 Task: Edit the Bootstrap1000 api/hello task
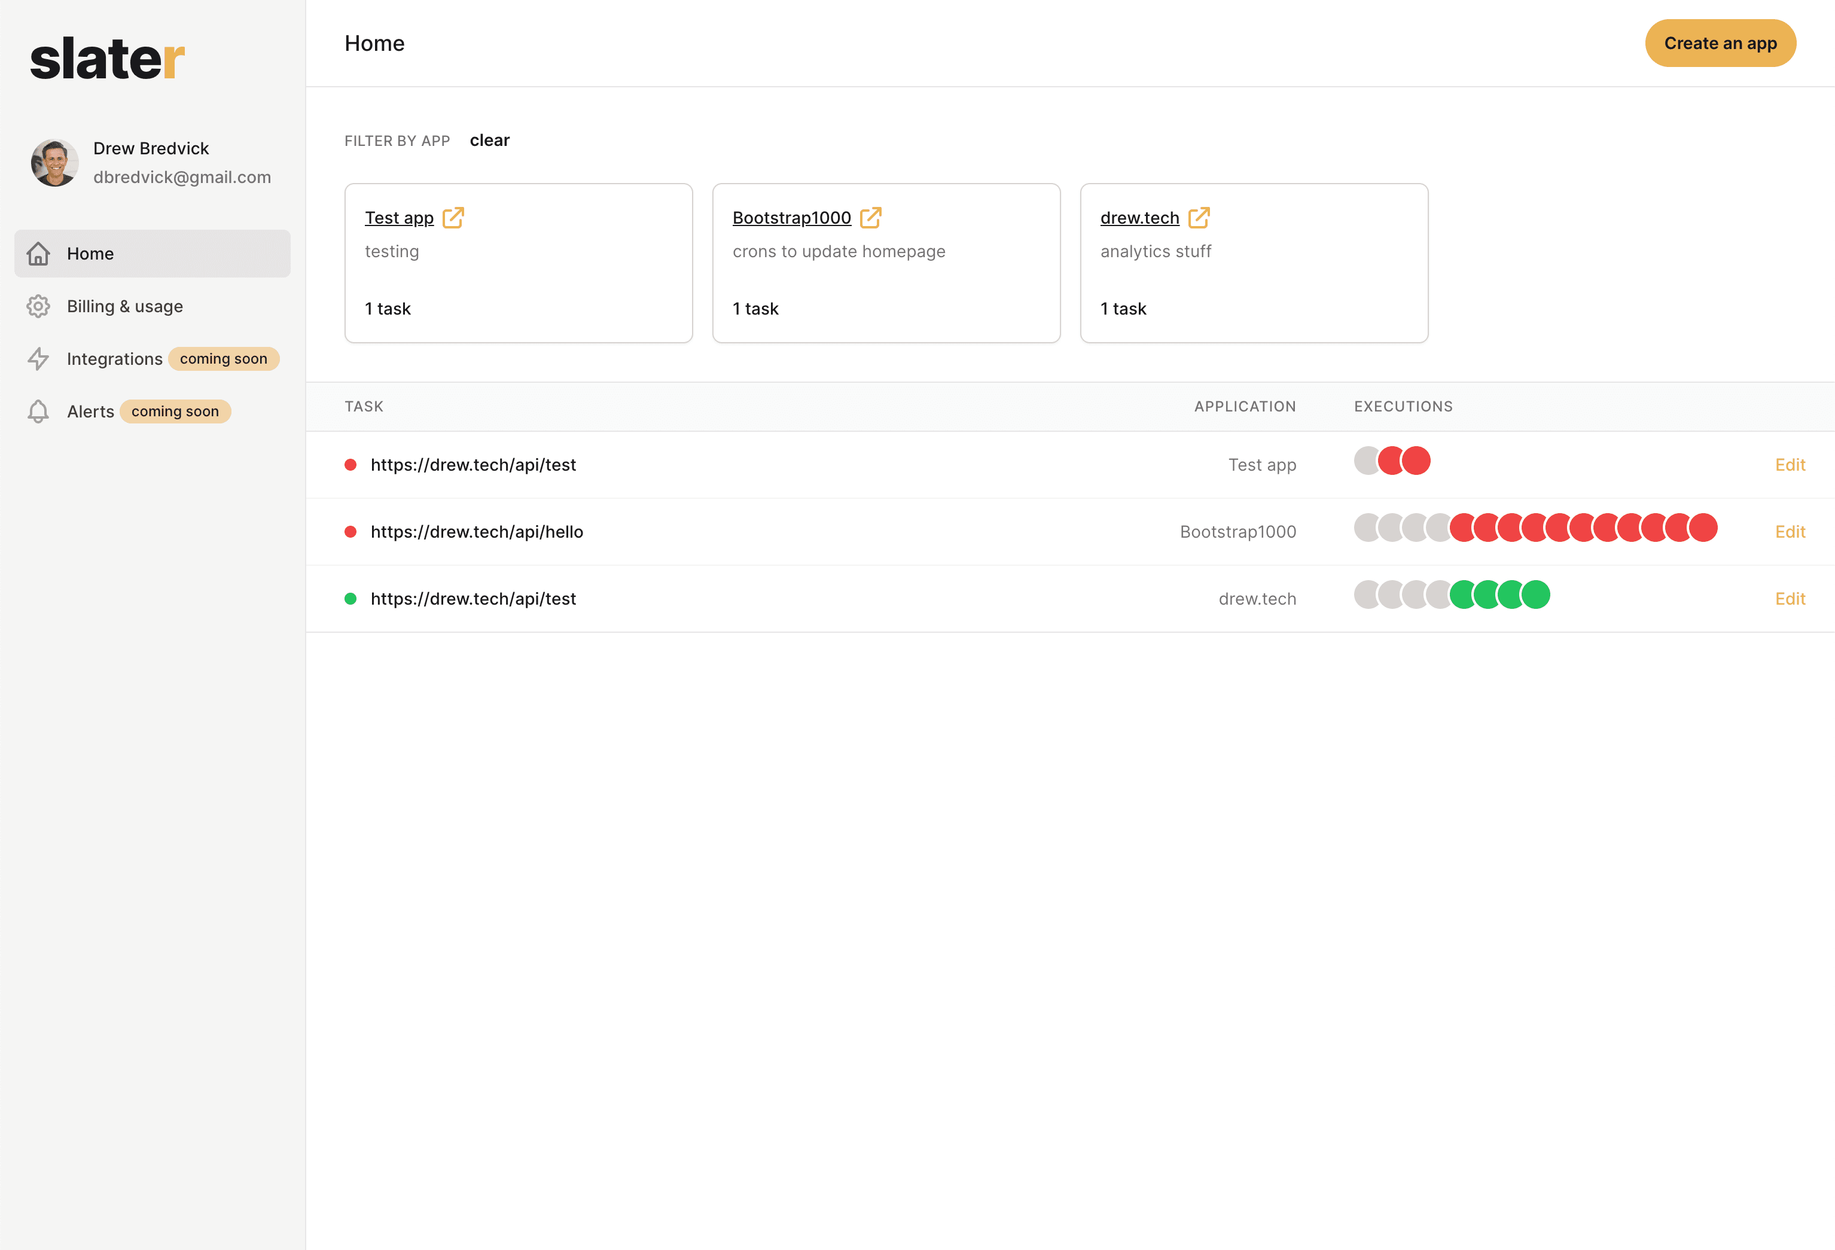[x=1790, y=532]
